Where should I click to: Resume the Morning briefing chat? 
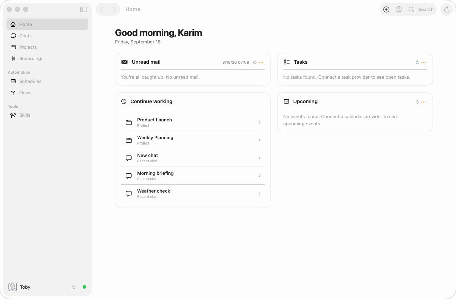click(193, 176)
